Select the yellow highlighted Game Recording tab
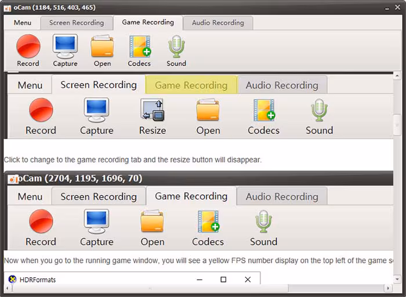Image resolution: width=406 pixels, height=297 pixels. [191, 85]
